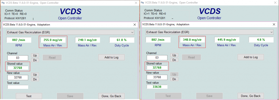Click channel Up button in right window

coord(174,55)
